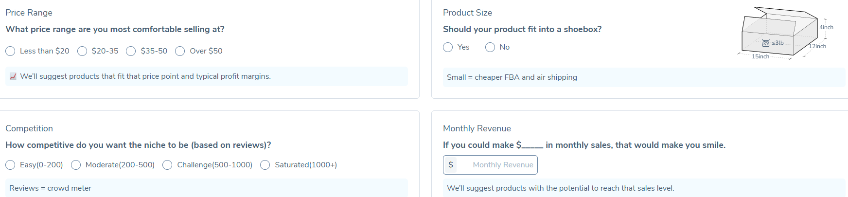The width and height of the screenshot is (848, 197).
Task: Select the "Less than $20" price option
Action: (x=10, y=51)
